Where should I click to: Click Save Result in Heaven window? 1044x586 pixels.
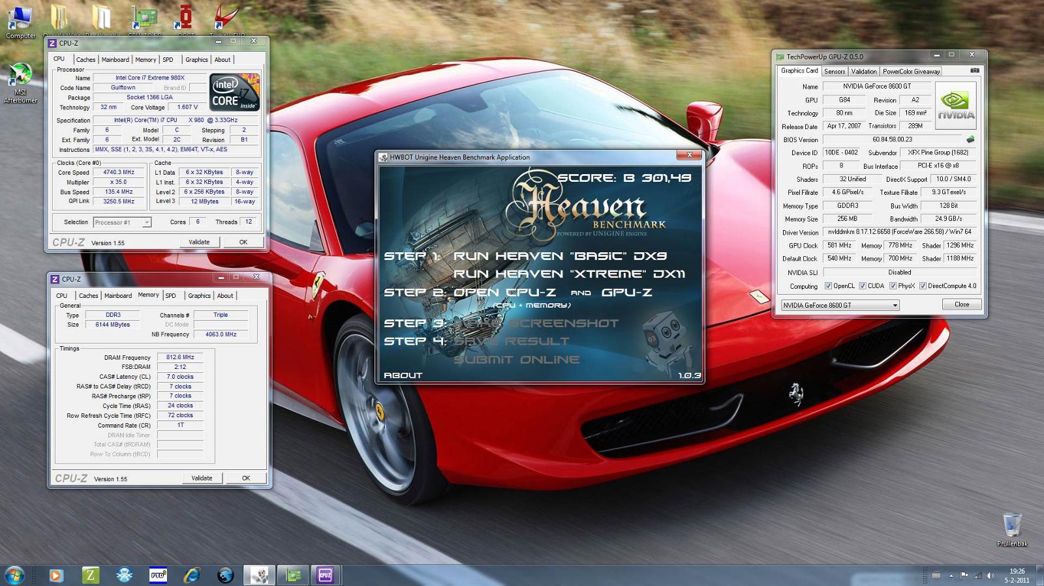tap(511, 341)
